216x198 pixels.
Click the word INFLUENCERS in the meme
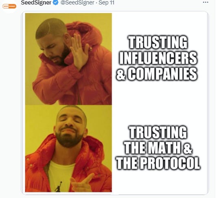coord(158,58)
